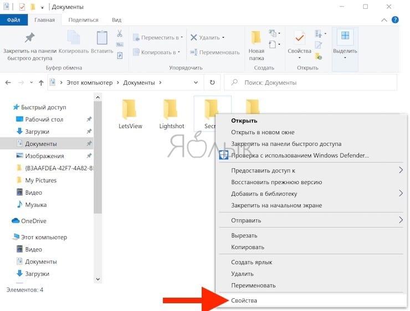
Task: Click navigation pane scrollbar down arrow
Action: pos(98,279)
